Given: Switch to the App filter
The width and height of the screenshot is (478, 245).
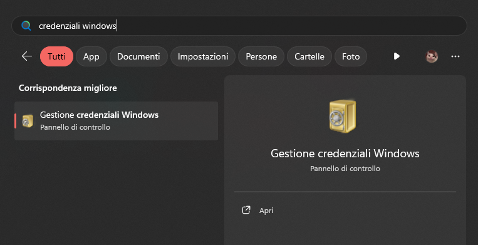Looking at the screenshot, I should pyautogui.click(x=91, y=56).
